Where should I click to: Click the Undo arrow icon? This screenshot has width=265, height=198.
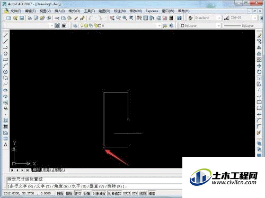(91, 18)
